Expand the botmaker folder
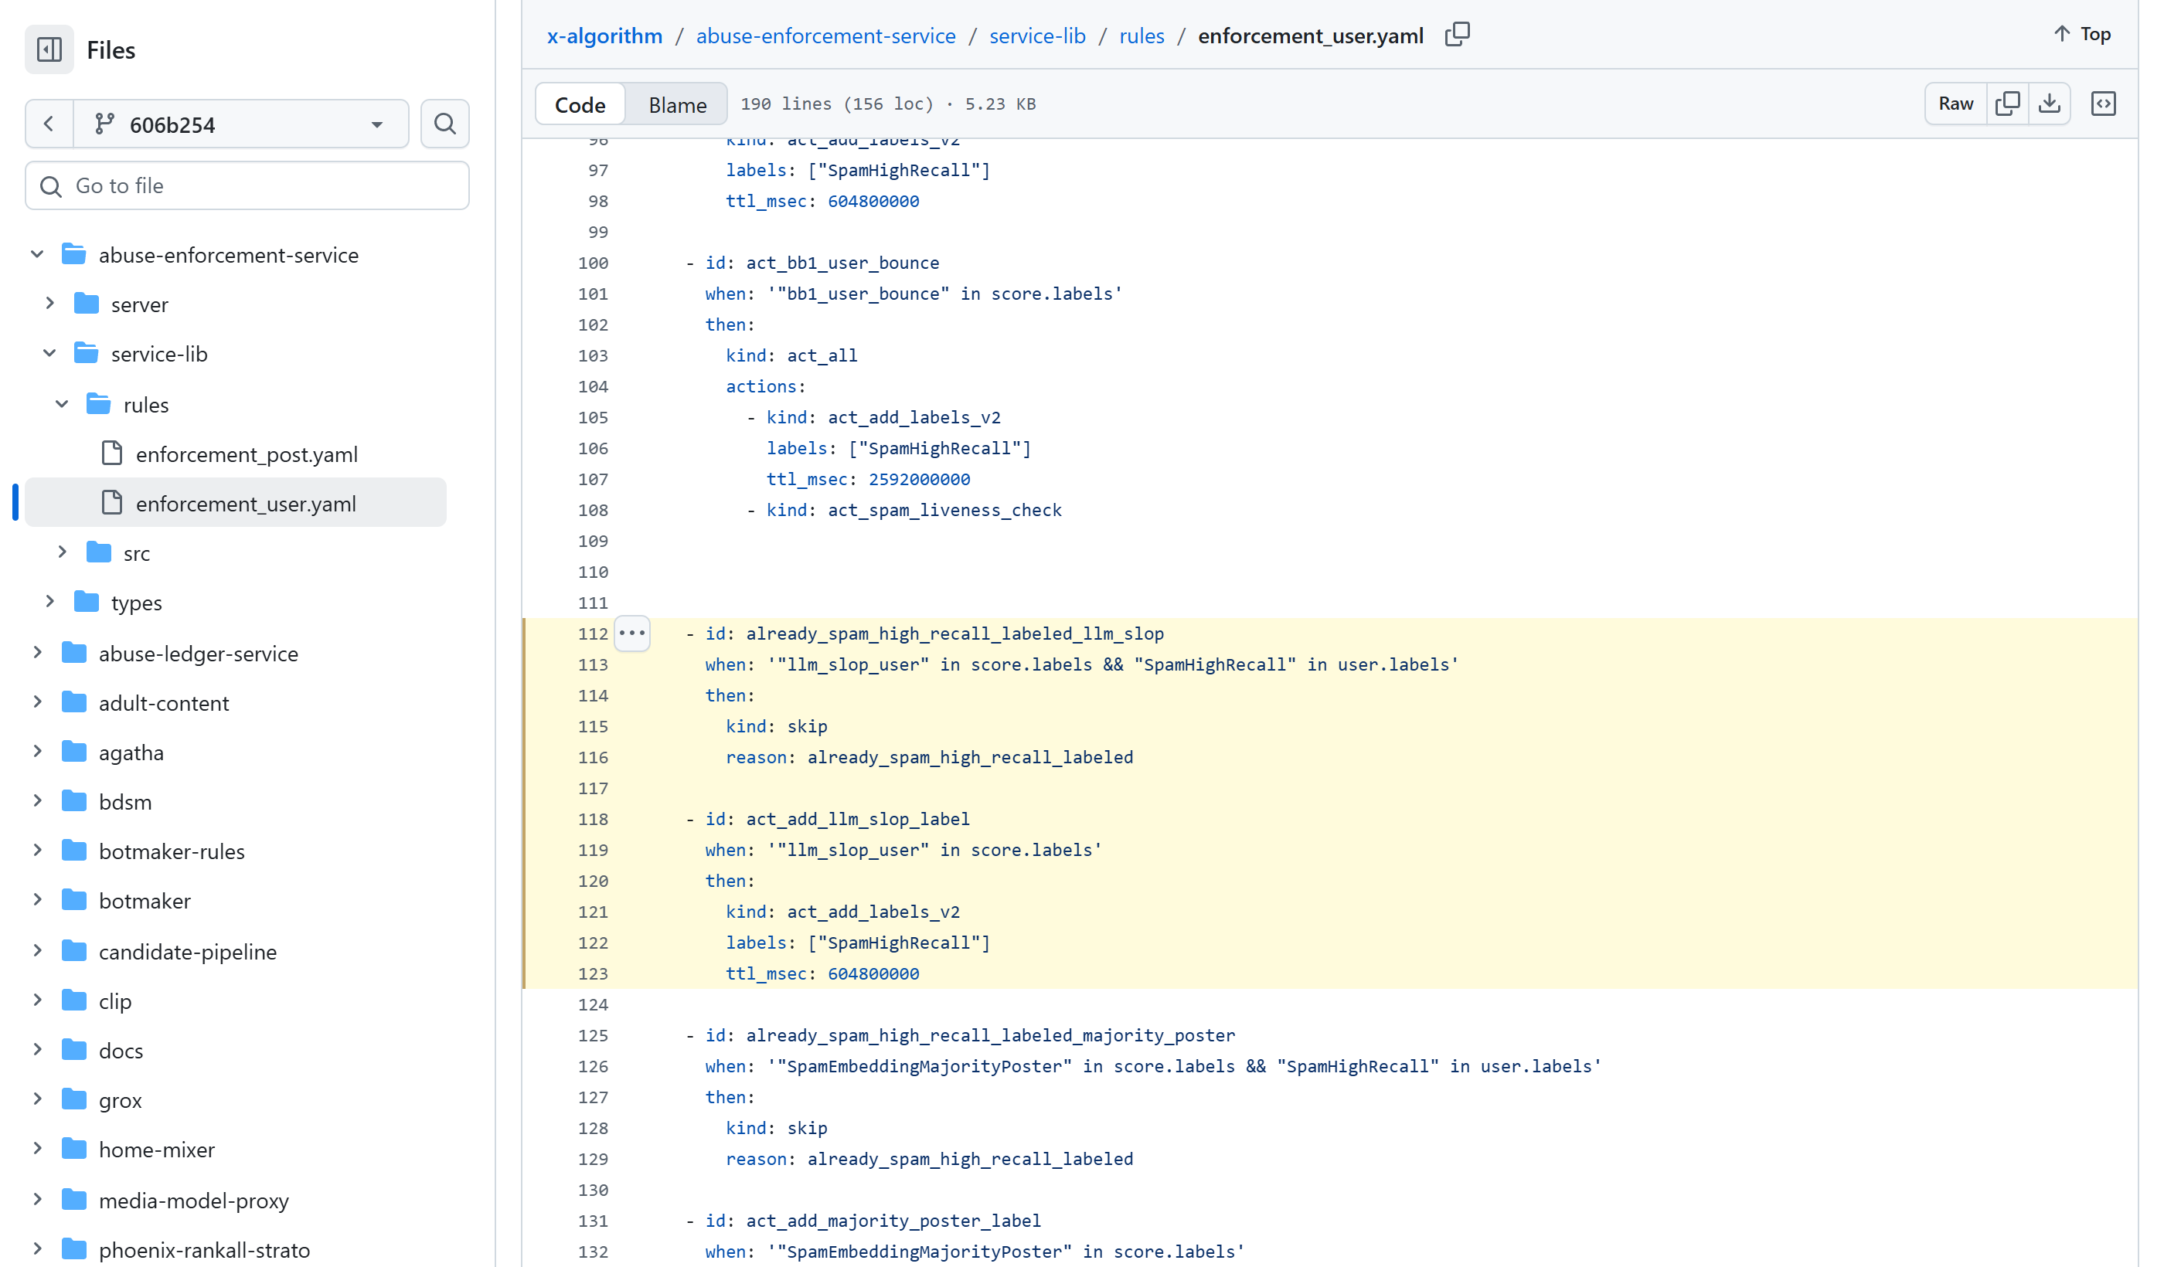Screen dimensions: 2164x1267 pyautogui.click(x=37, y=901)
